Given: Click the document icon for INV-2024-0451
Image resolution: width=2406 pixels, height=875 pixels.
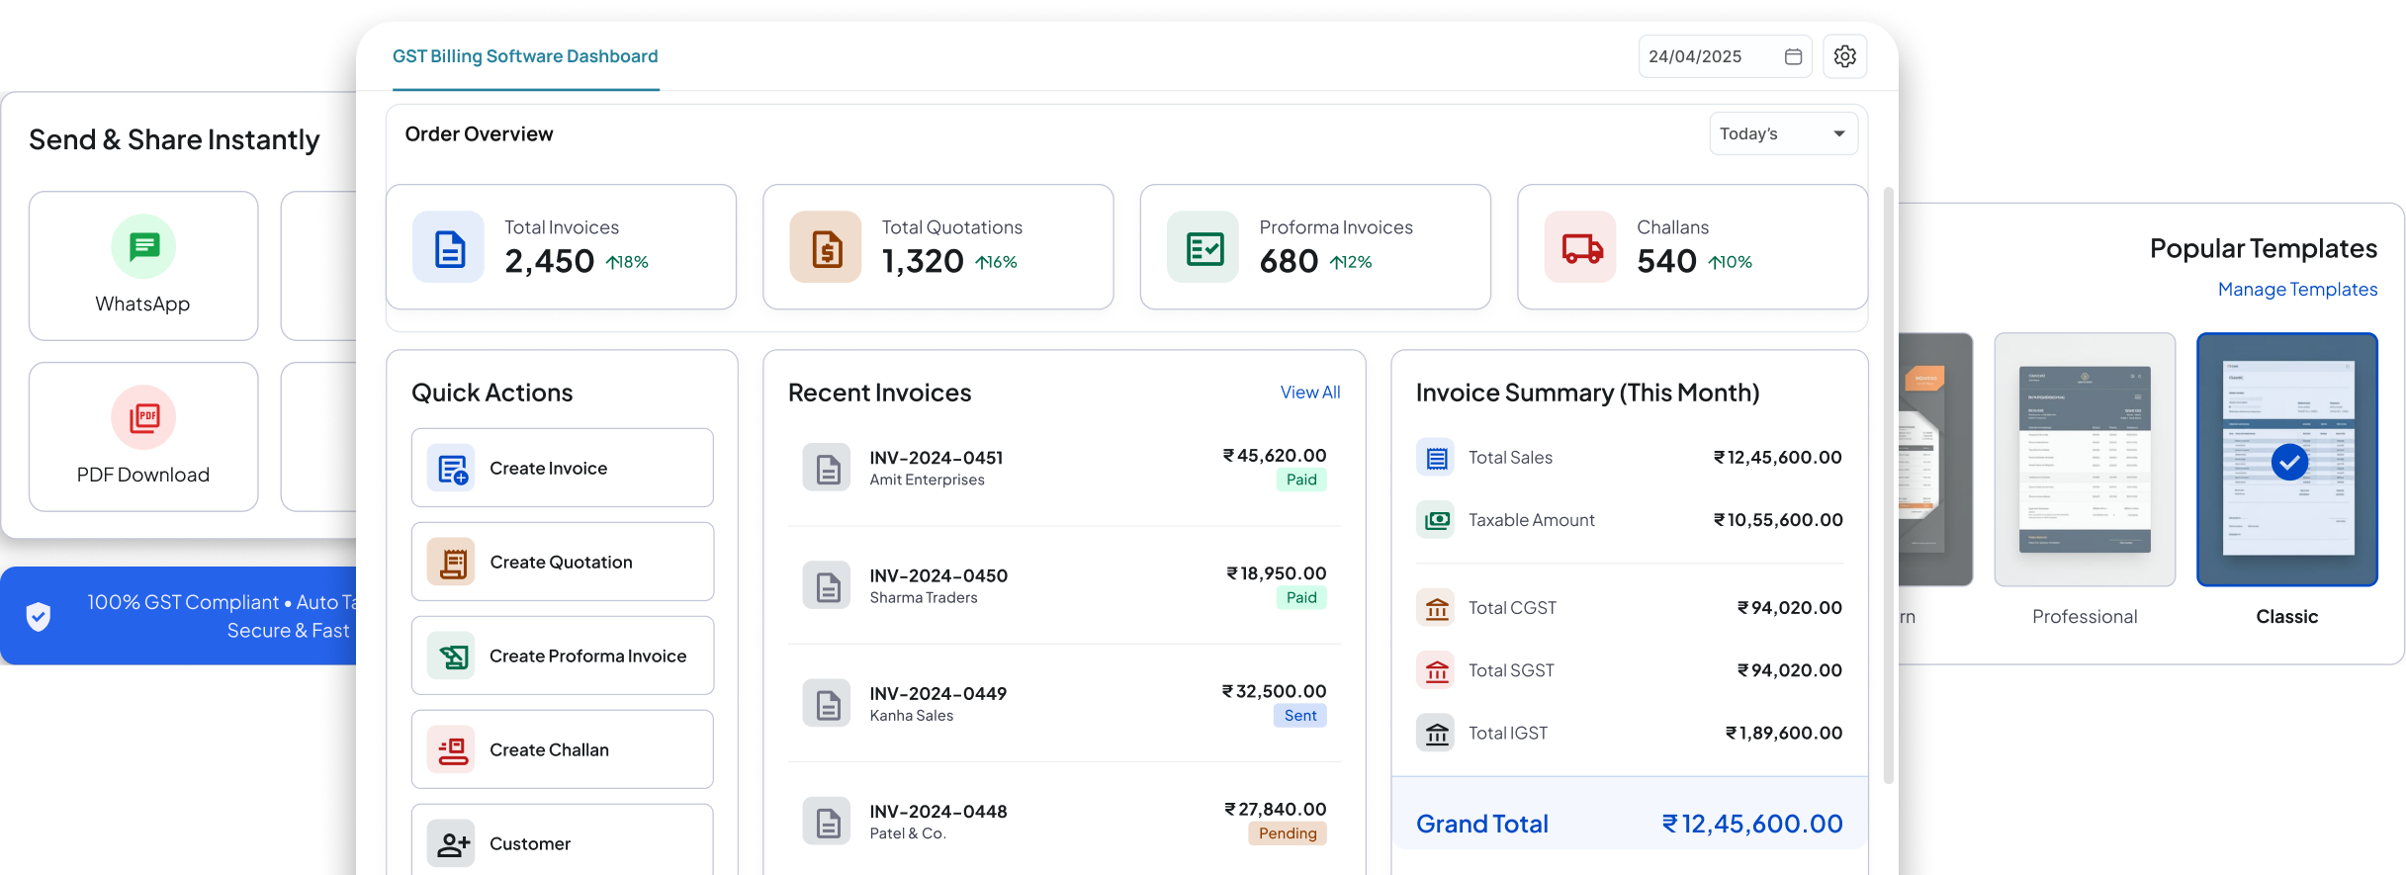Looking at the screenshot, I should (827, 468).
